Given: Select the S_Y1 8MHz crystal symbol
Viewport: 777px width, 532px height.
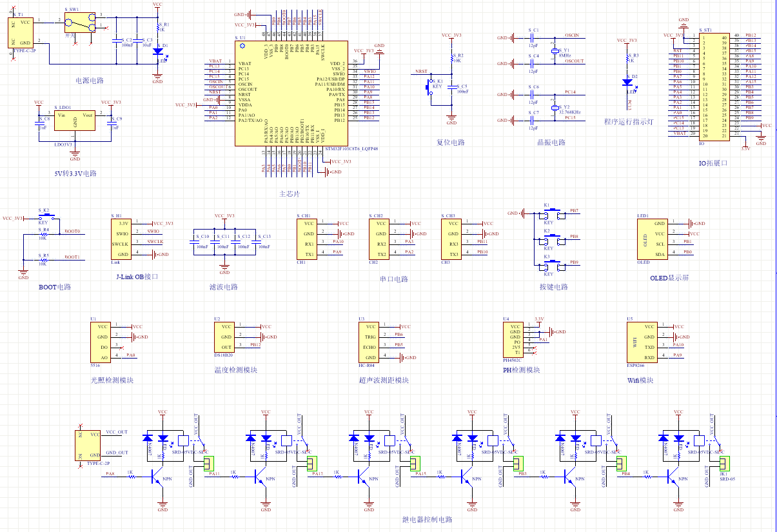Looking at the screenshot, I should click(x=553, y=50).
